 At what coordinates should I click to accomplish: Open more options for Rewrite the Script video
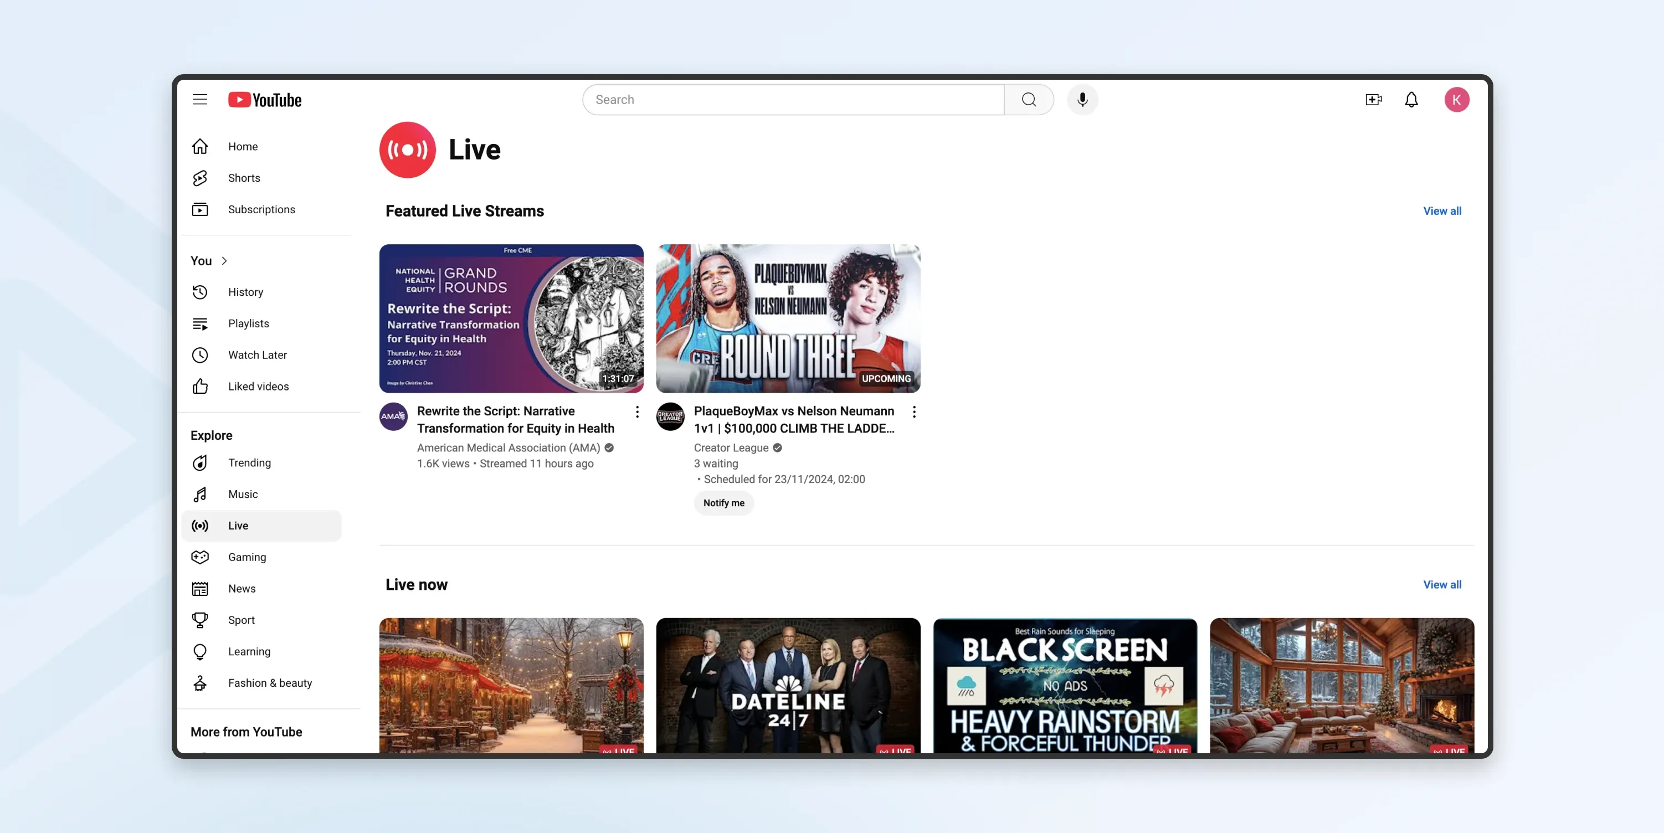point(637,412)
